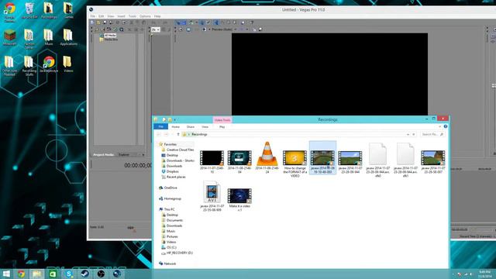This screenshot has height=279, width=496.
Task: Open Preview (Auto) quality dropdown in Vegas
Action: 224,29
